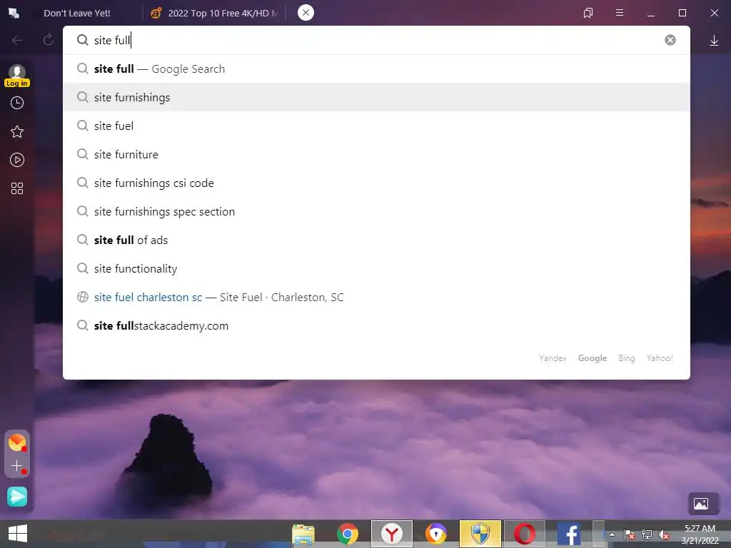This screenshot has height=548, width=731.
Task: Open the Avast Secure Browser taskbar icon
Action: coord(436,534)
